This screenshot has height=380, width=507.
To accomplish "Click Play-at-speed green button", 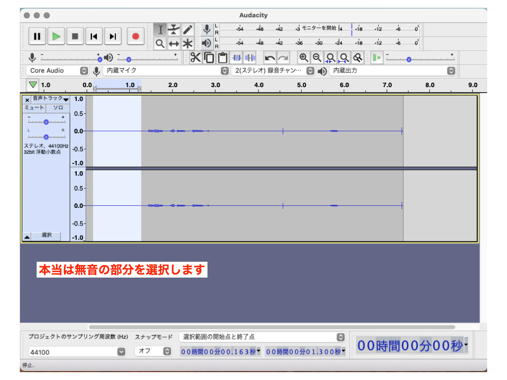I will 377,57.
